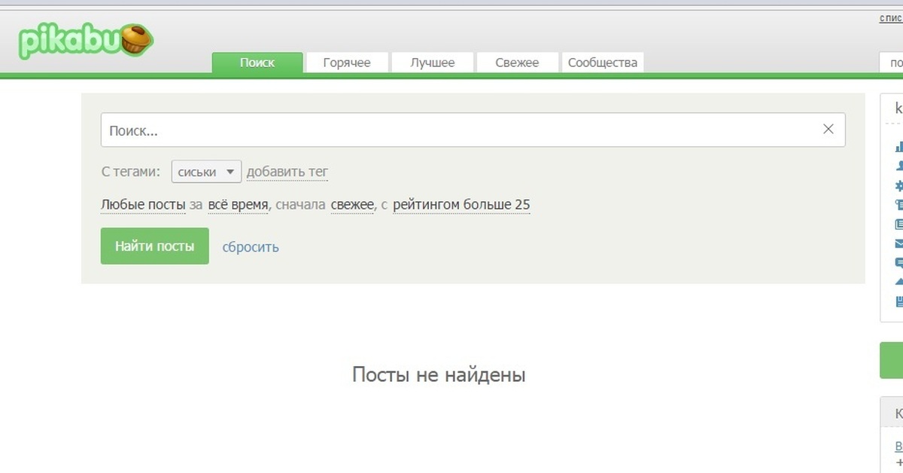Viewport: 903px width, 473px height.
Task: Open the Сообщества tab
Action: [x=603, y=63]
